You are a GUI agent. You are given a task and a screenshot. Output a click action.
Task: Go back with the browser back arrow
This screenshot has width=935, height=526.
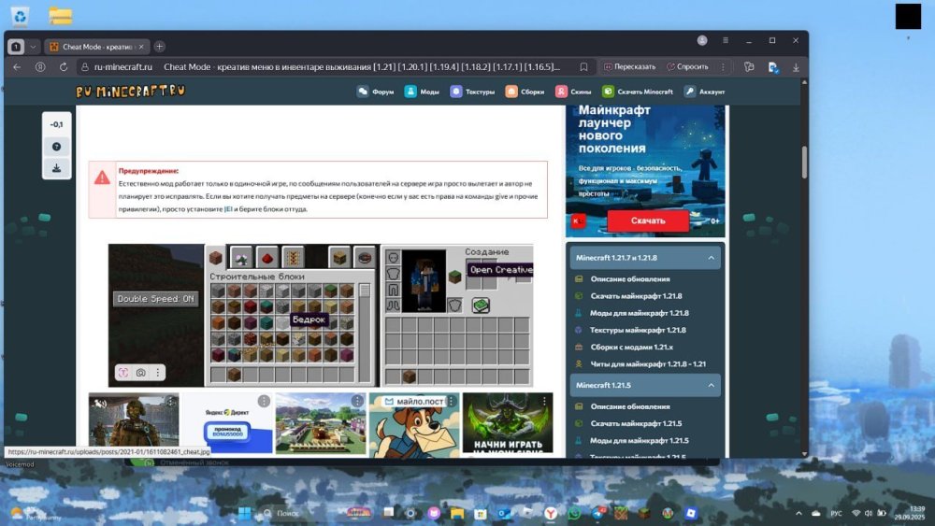tap(17, 67)
